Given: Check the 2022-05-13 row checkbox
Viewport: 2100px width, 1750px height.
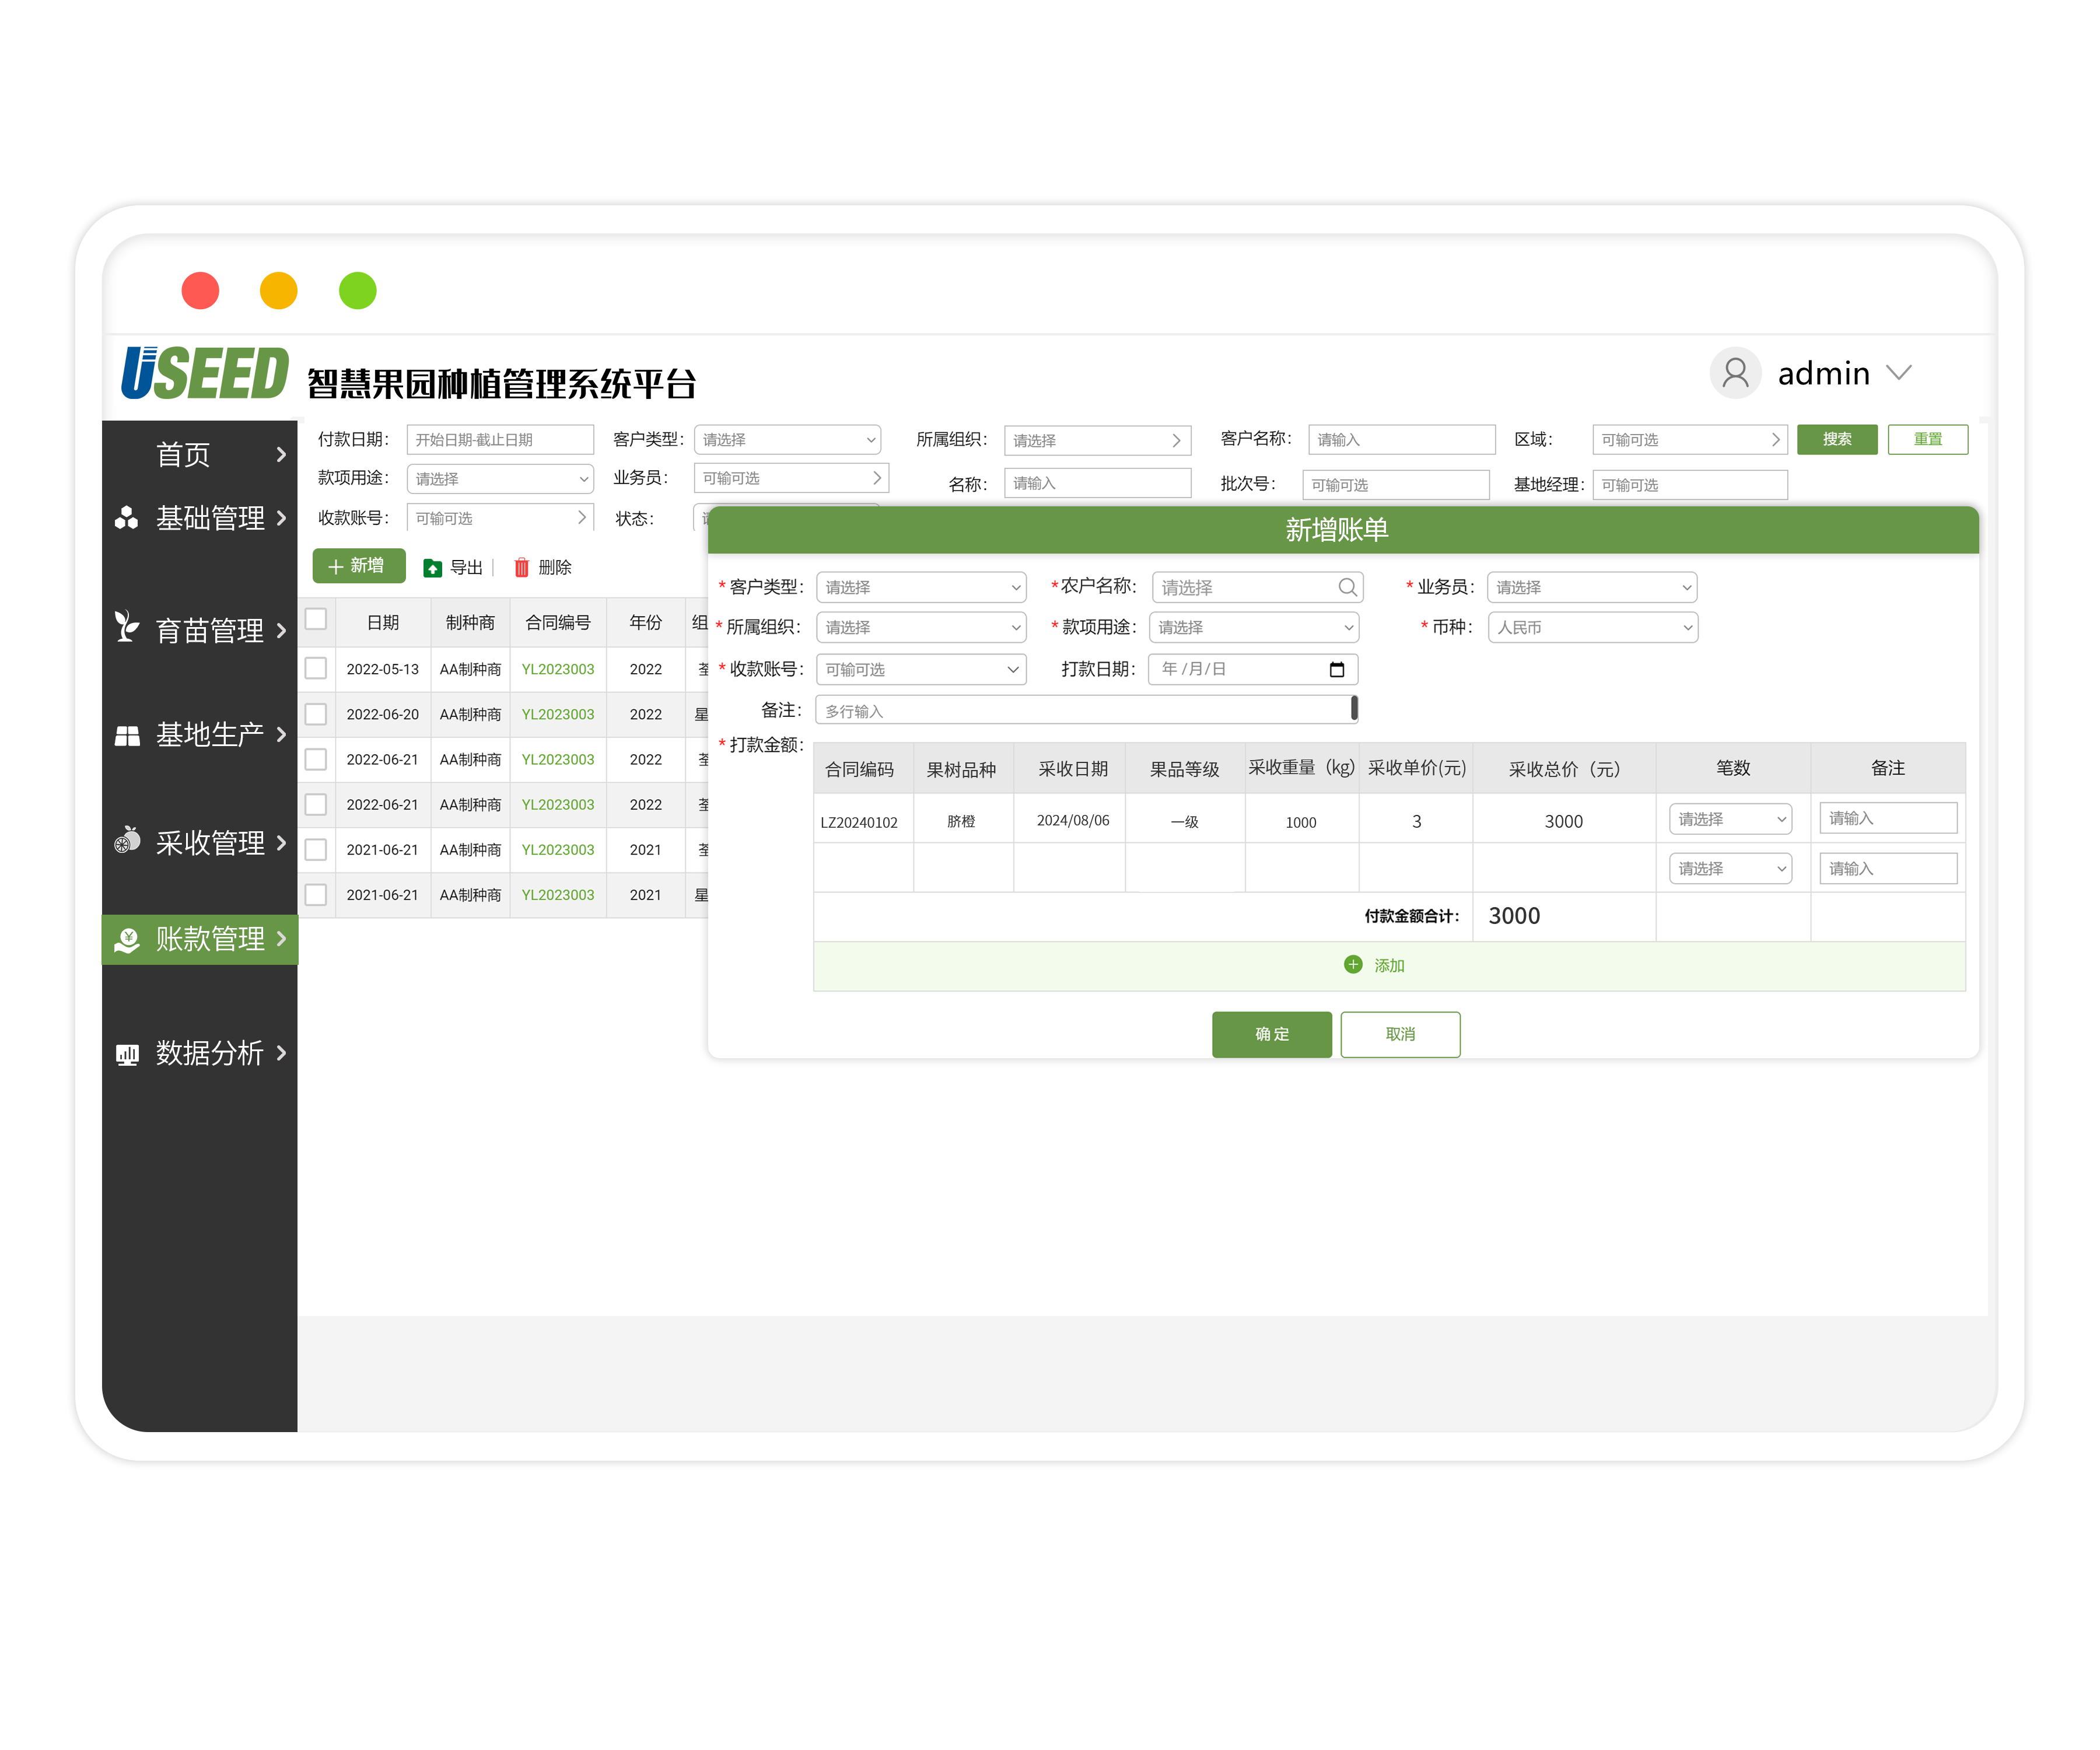Looking at the screenshot, I should point(316,668).
